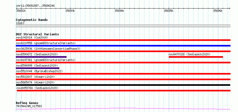The image size is (238, 112).
Task: Click the 35696k ruler mark
Action: click(218, 11)
